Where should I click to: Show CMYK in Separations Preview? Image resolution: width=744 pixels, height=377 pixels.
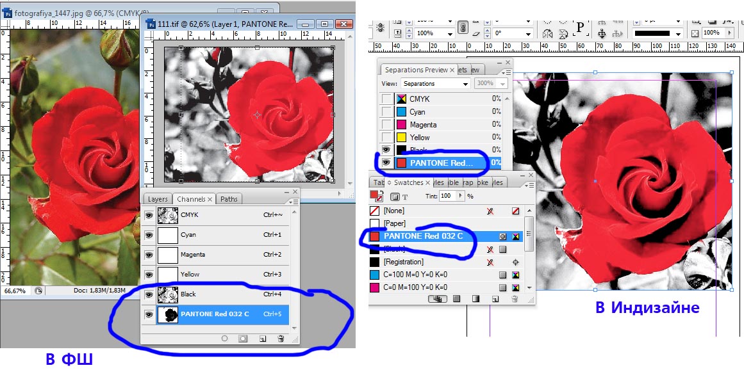point(386,99)
